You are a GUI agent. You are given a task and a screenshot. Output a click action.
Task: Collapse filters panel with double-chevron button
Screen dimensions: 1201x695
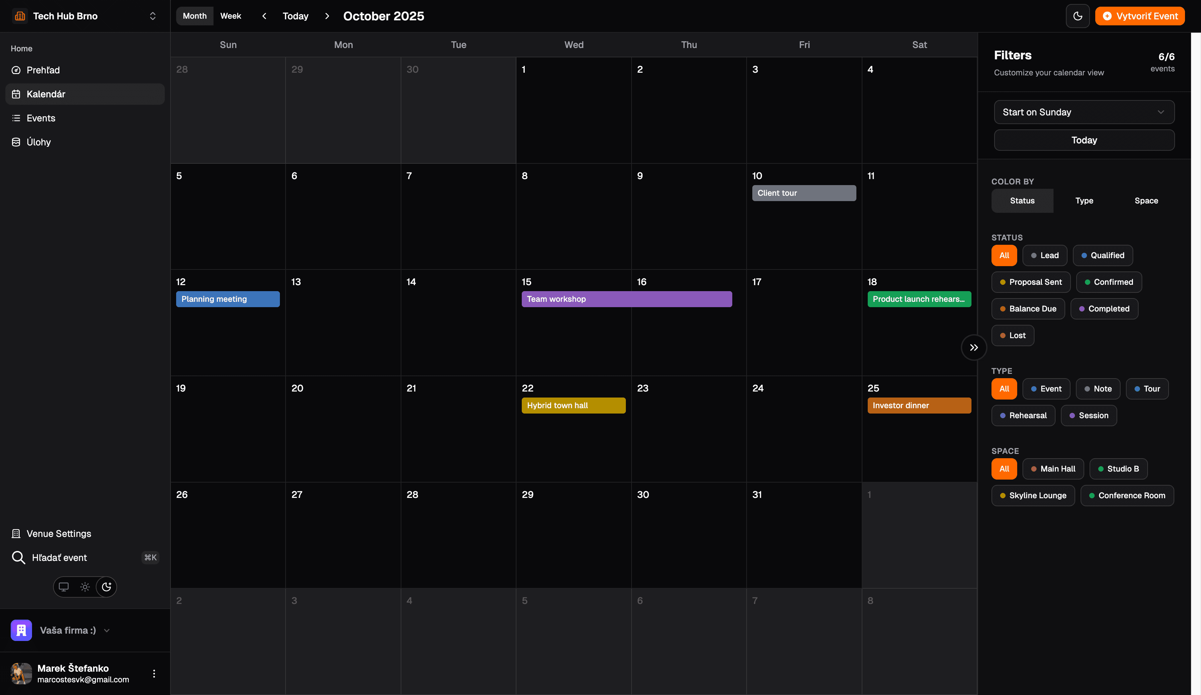coord(974,347)
